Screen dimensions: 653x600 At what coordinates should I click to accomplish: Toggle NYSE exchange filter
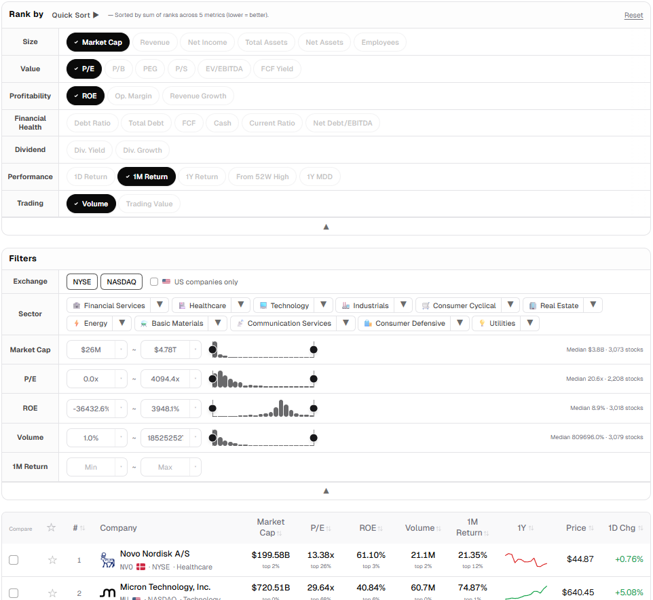(82, 282)
